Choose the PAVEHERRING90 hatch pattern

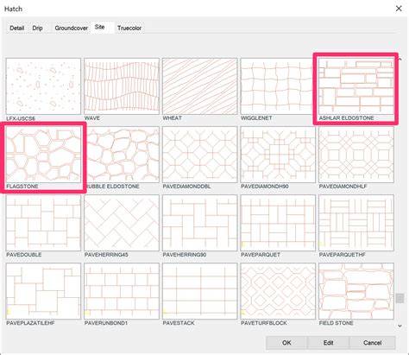[200, 223]
